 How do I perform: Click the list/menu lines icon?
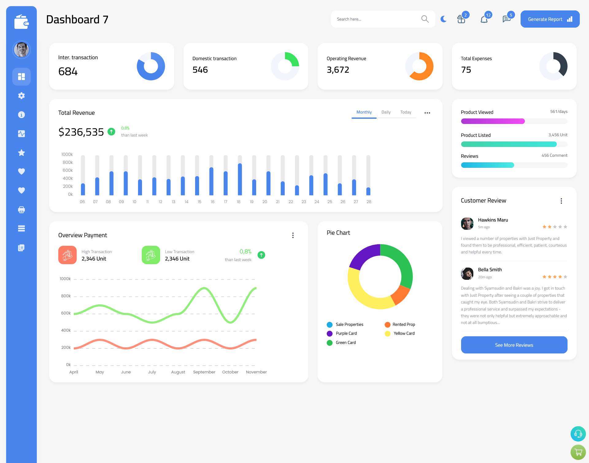pos(21,229)
